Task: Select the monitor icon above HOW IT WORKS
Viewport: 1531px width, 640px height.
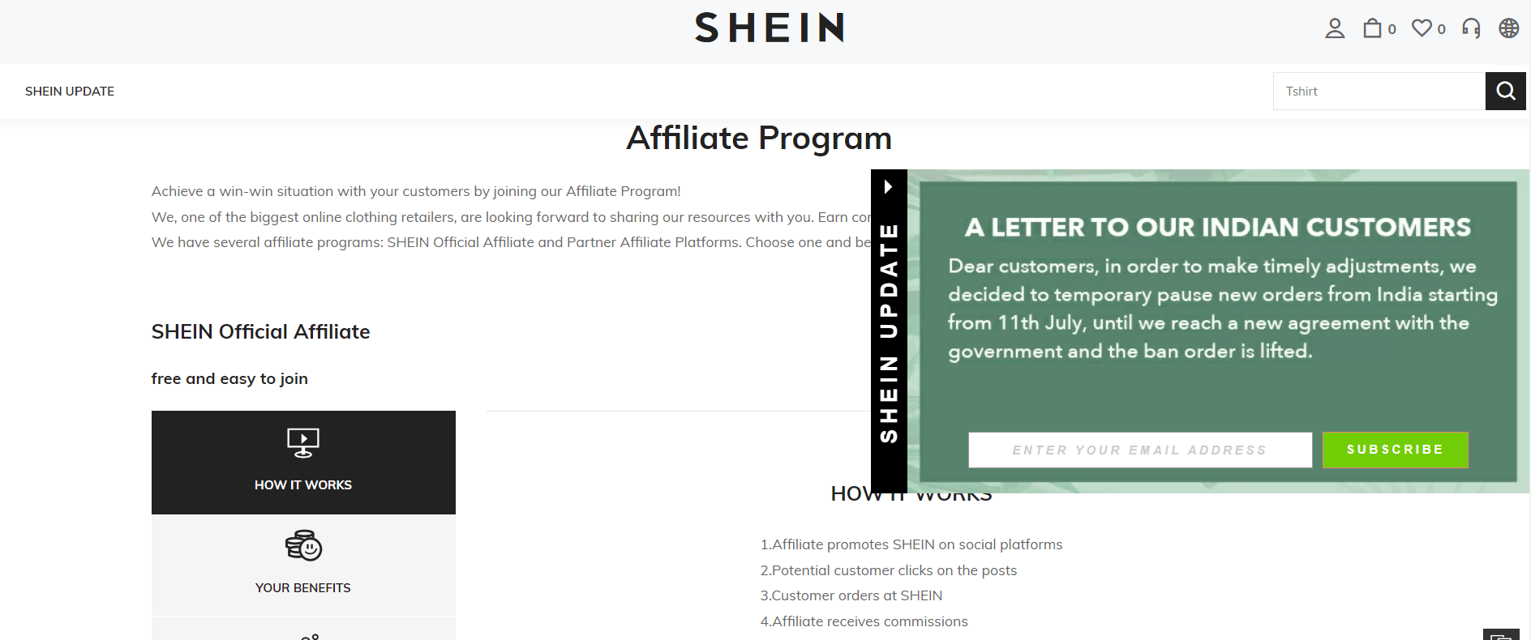Action: click(302, 441)
